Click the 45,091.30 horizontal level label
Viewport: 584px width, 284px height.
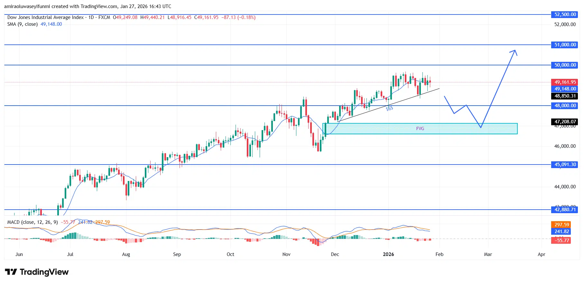coord(565,165)
